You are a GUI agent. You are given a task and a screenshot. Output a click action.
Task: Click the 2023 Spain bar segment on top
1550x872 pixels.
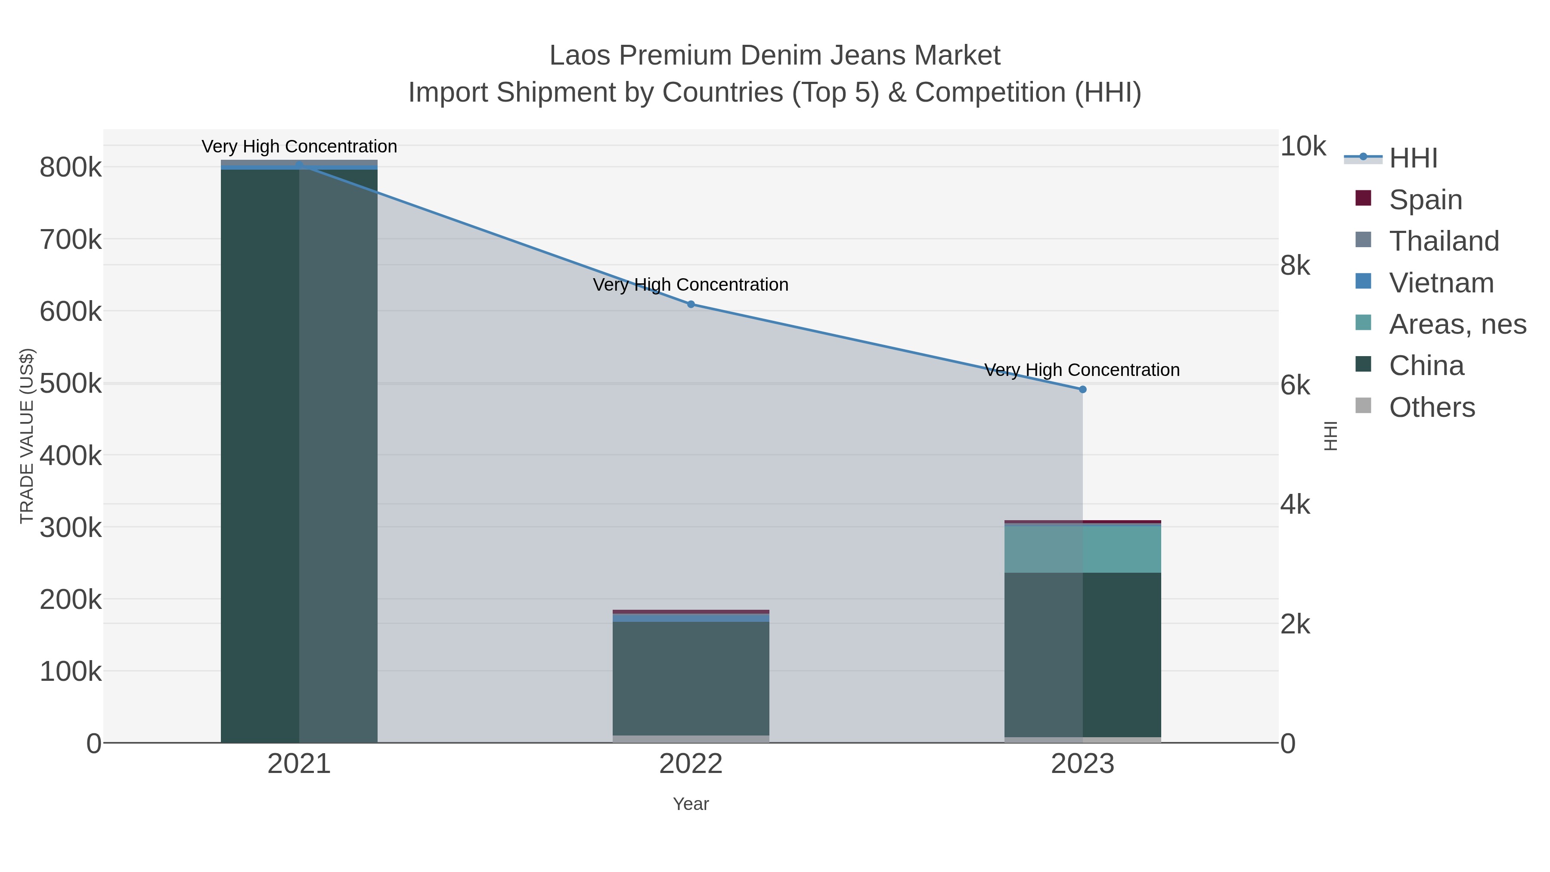coord(1082,522)
